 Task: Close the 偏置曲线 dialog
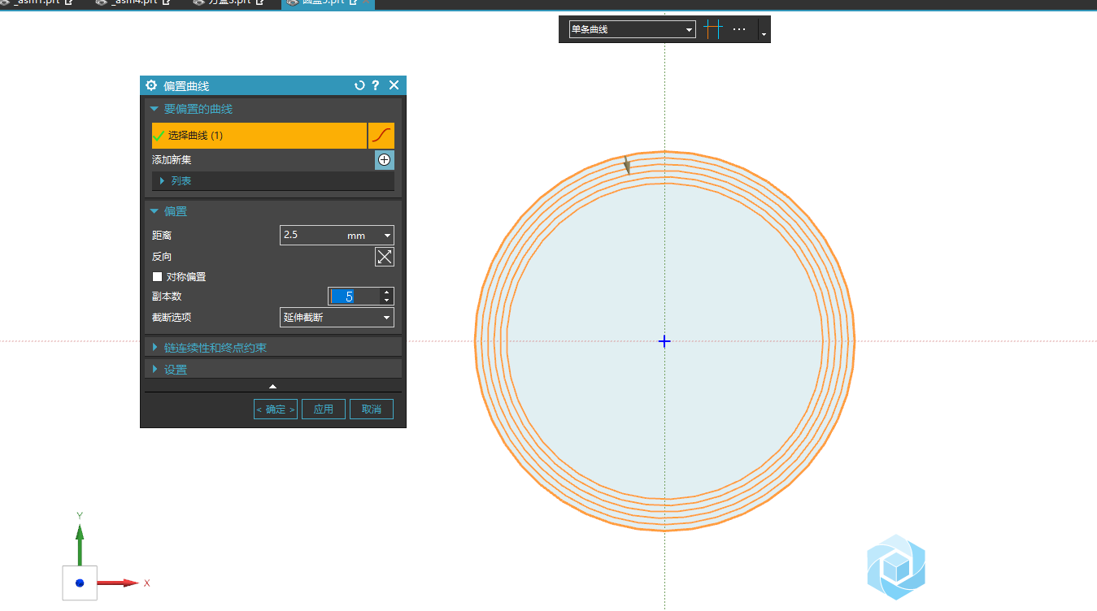tap(394, 85)
